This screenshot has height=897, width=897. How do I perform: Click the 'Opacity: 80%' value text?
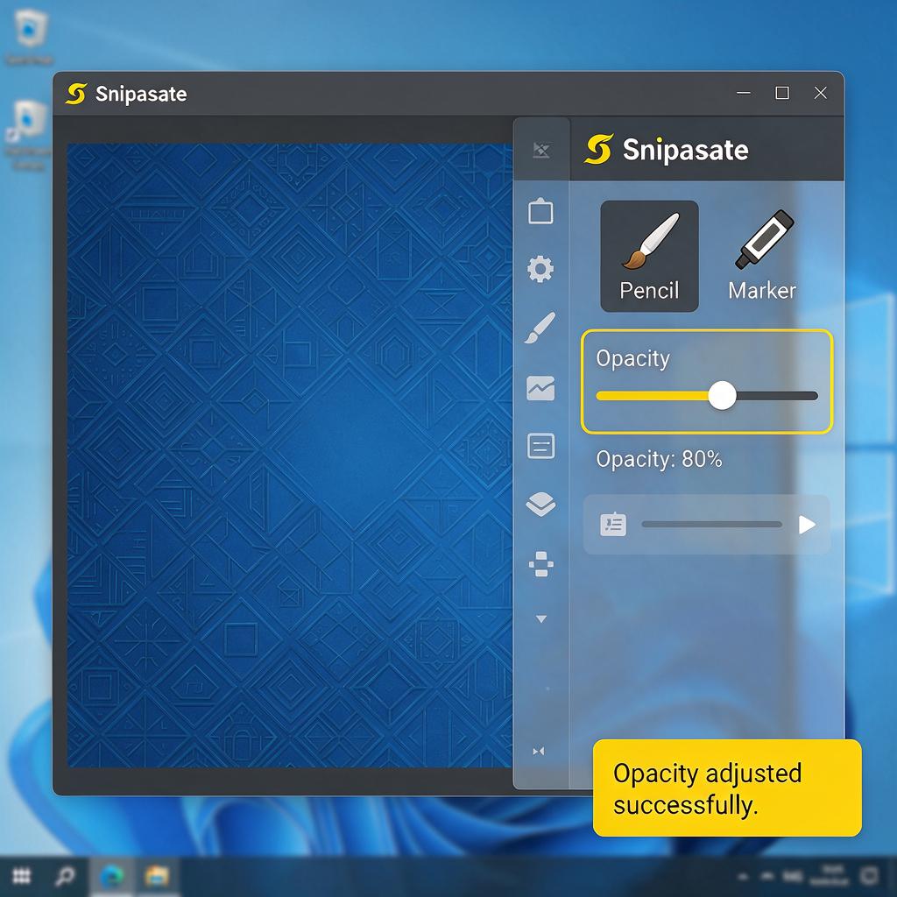point(659,459)
